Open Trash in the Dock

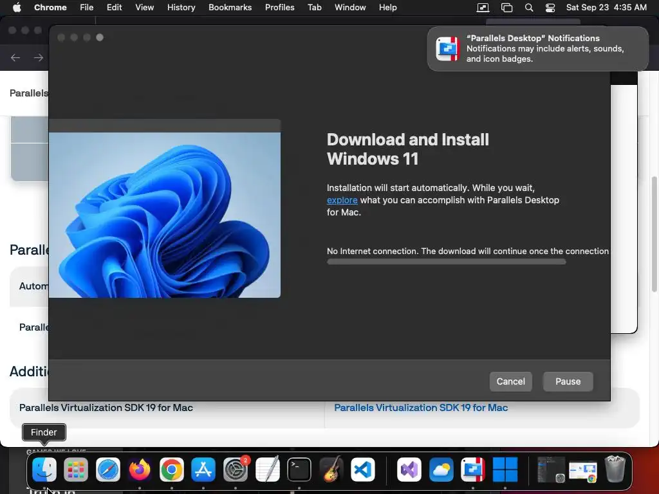(615, 469)
